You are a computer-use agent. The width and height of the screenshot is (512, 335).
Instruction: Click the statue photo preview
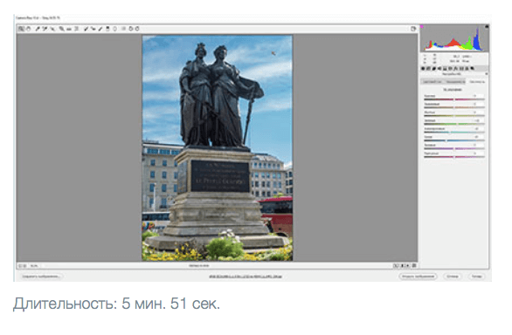[x=218, y=147]
